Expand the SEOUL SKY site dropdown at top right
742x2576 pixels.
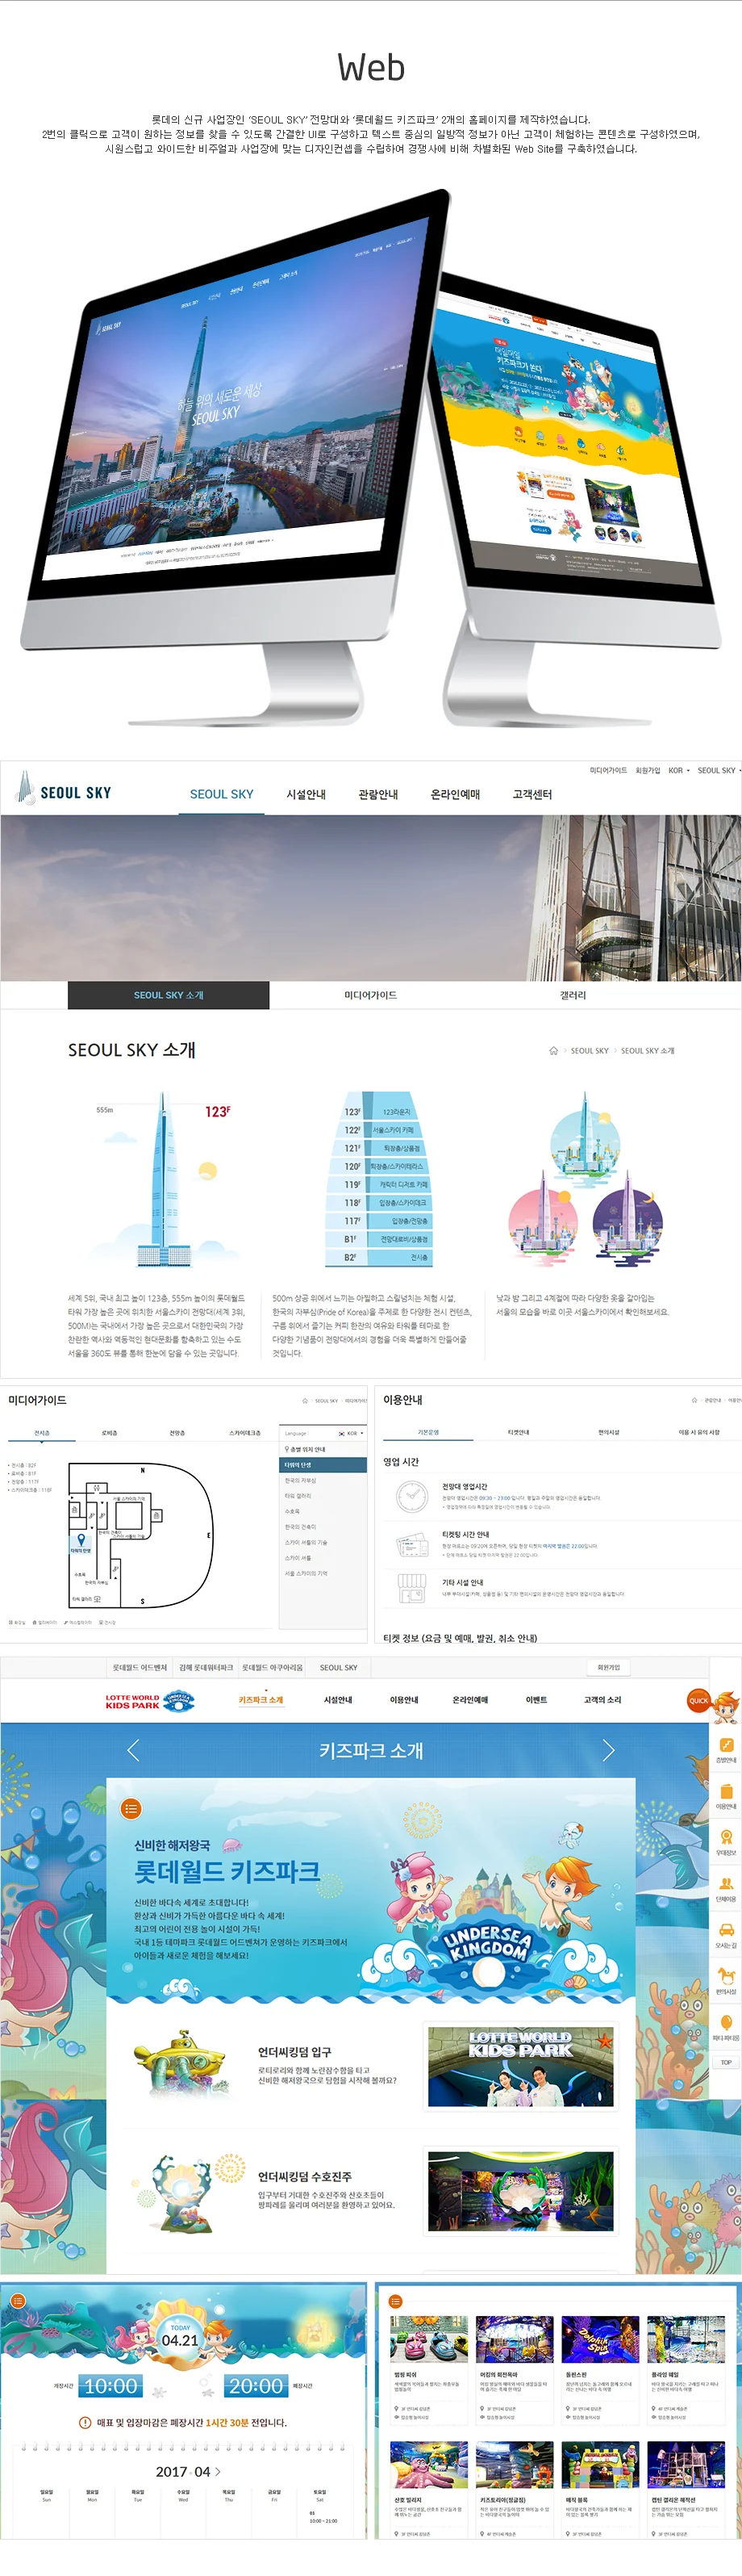point(719,770)
